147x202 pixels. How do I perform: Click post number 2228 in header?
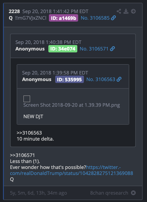click(x=14, y=11)
